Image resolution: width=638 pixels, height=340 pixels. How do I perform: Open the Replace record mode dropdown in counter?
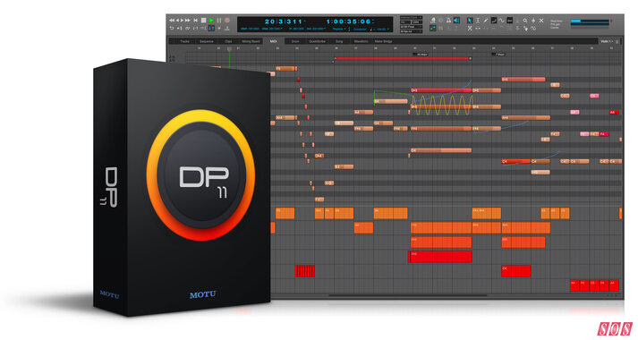coord(338,29)
